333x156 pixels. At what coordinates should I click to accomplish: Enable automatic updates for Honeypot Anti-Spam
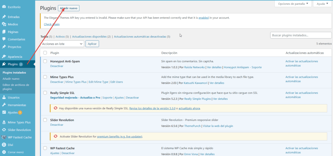pyautogui.click(x=301, y=63)
